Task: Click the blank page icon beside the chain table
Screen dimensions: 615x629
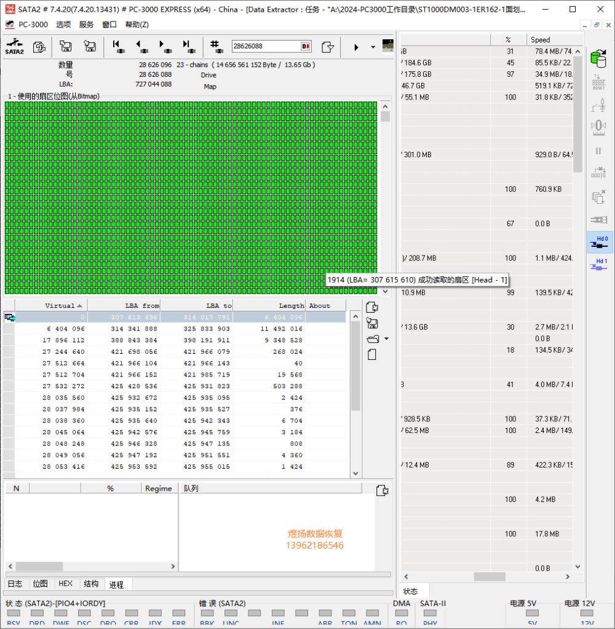Action: pos(372,354)
